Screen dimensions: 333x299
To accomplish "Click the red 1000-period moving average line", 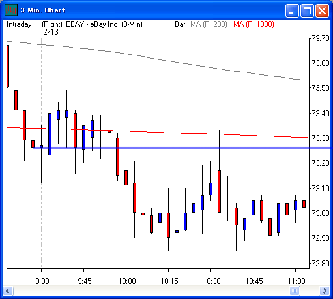I will [x=158, y=132].
